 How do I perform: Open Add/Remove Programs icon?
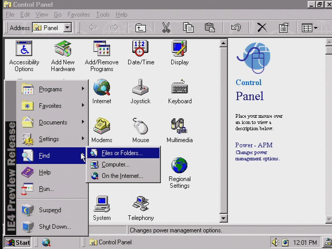click(x=102, y=56)
